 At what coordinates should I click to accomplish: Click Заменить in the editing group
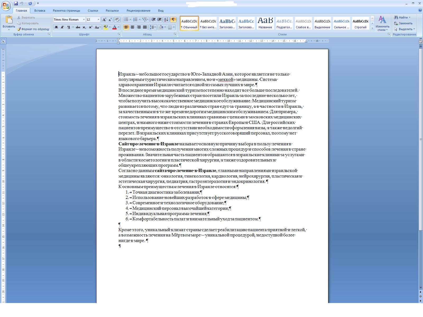403,23
